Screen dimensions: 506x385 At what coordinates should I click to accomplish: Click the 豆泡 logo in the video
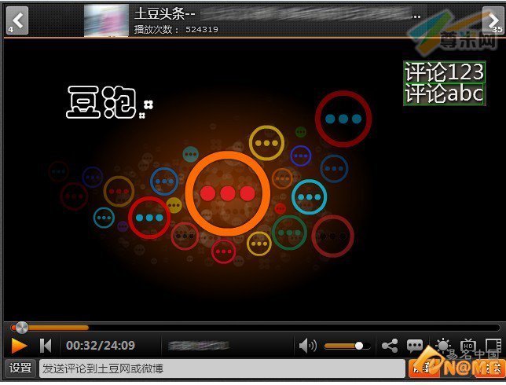[x=109, y=102]
